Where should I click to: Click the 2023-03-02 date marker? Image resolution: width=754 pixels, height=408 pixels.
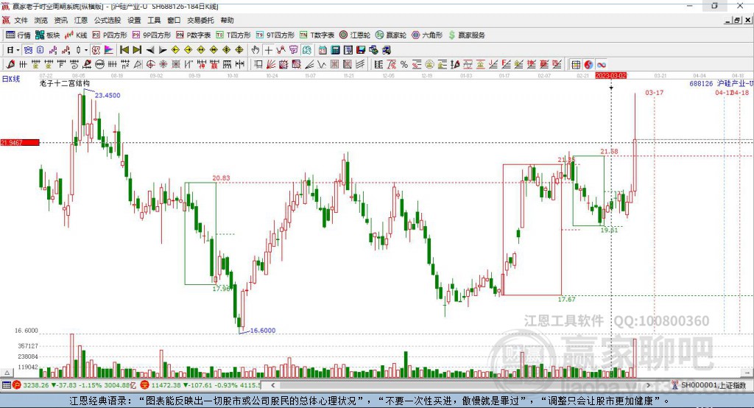(611, 76)
